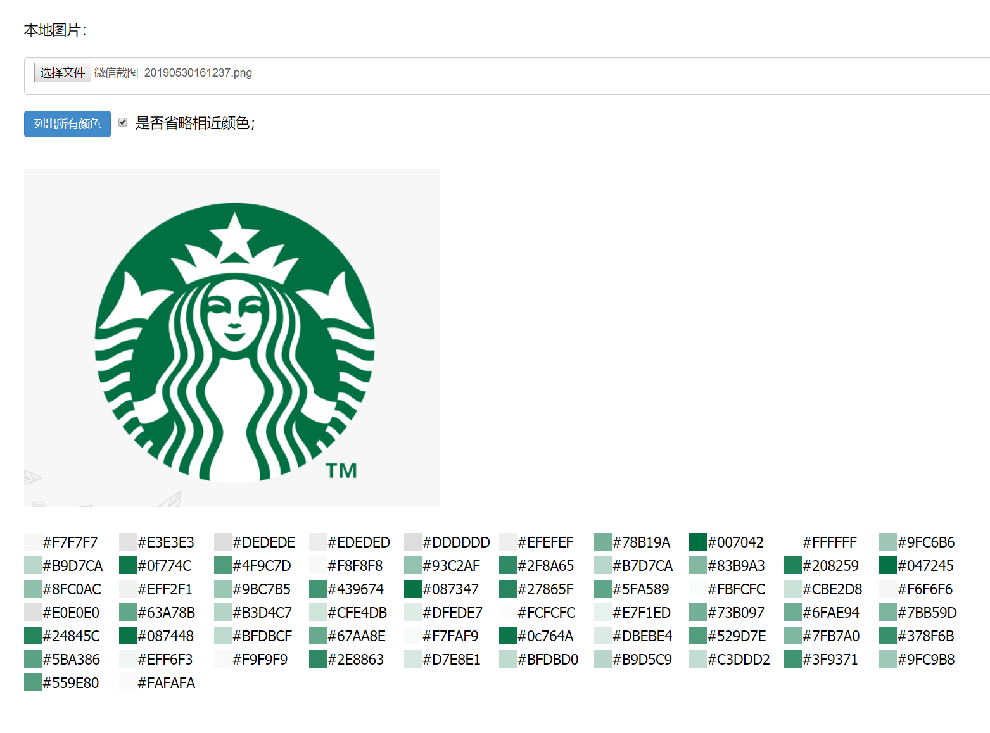Image resolution: width=990 pixels, height=733 pixels.
Task: Choose the #E3E3E3 gray swatch
Action: [128, 542]
